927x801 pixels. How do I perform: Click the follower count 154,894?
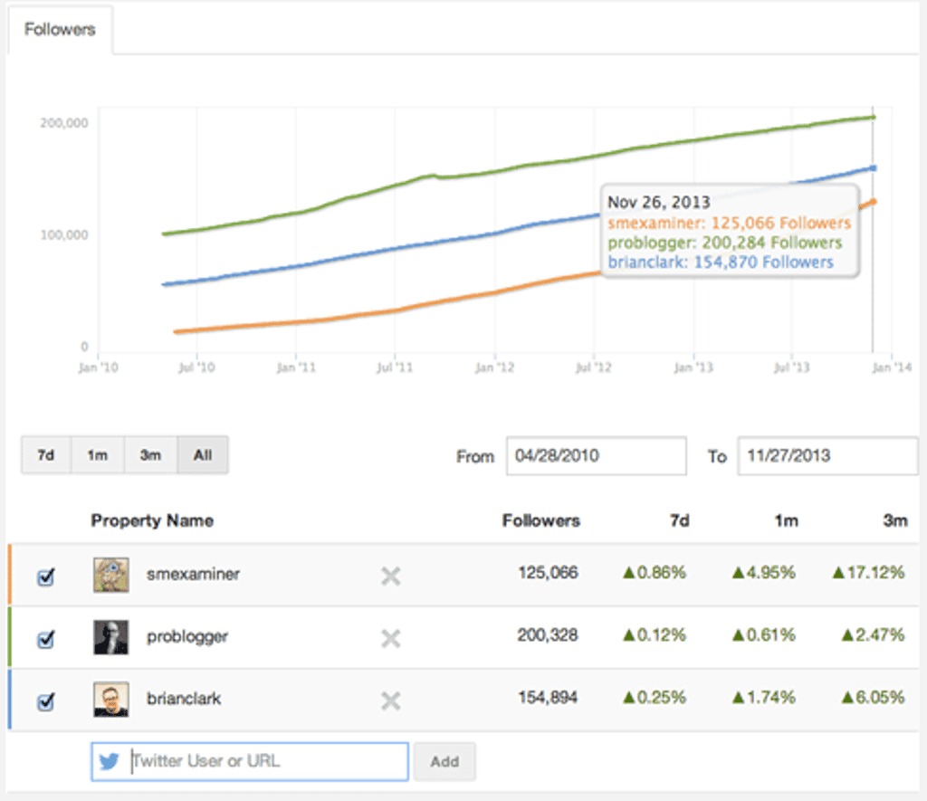pos(548,698)
